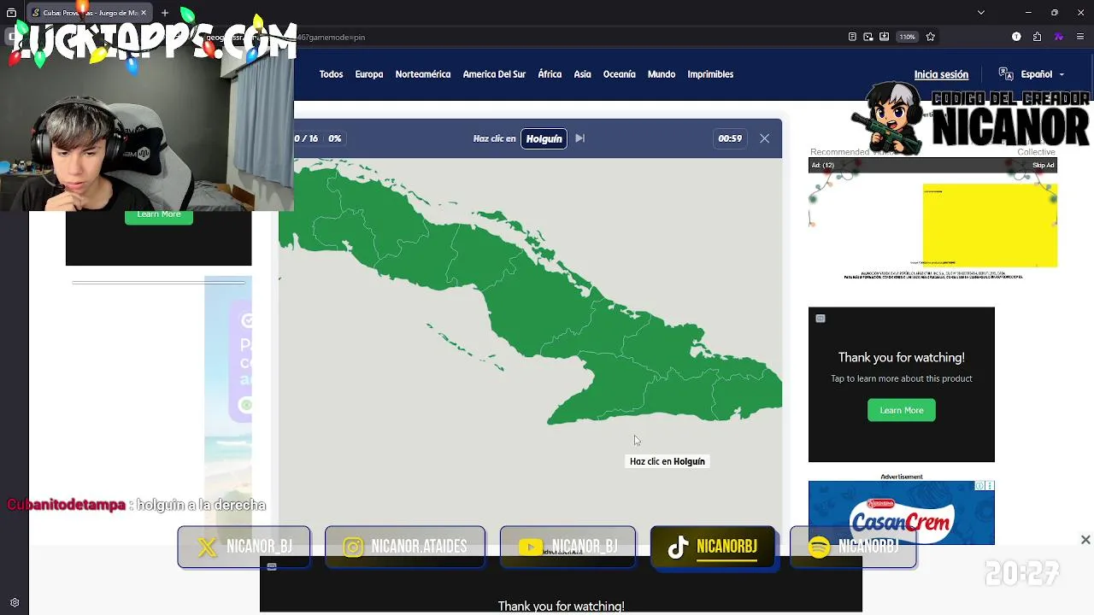Open privacy settings gear at bottom left
Screen dimensions: 1094x615
(15, 602)
